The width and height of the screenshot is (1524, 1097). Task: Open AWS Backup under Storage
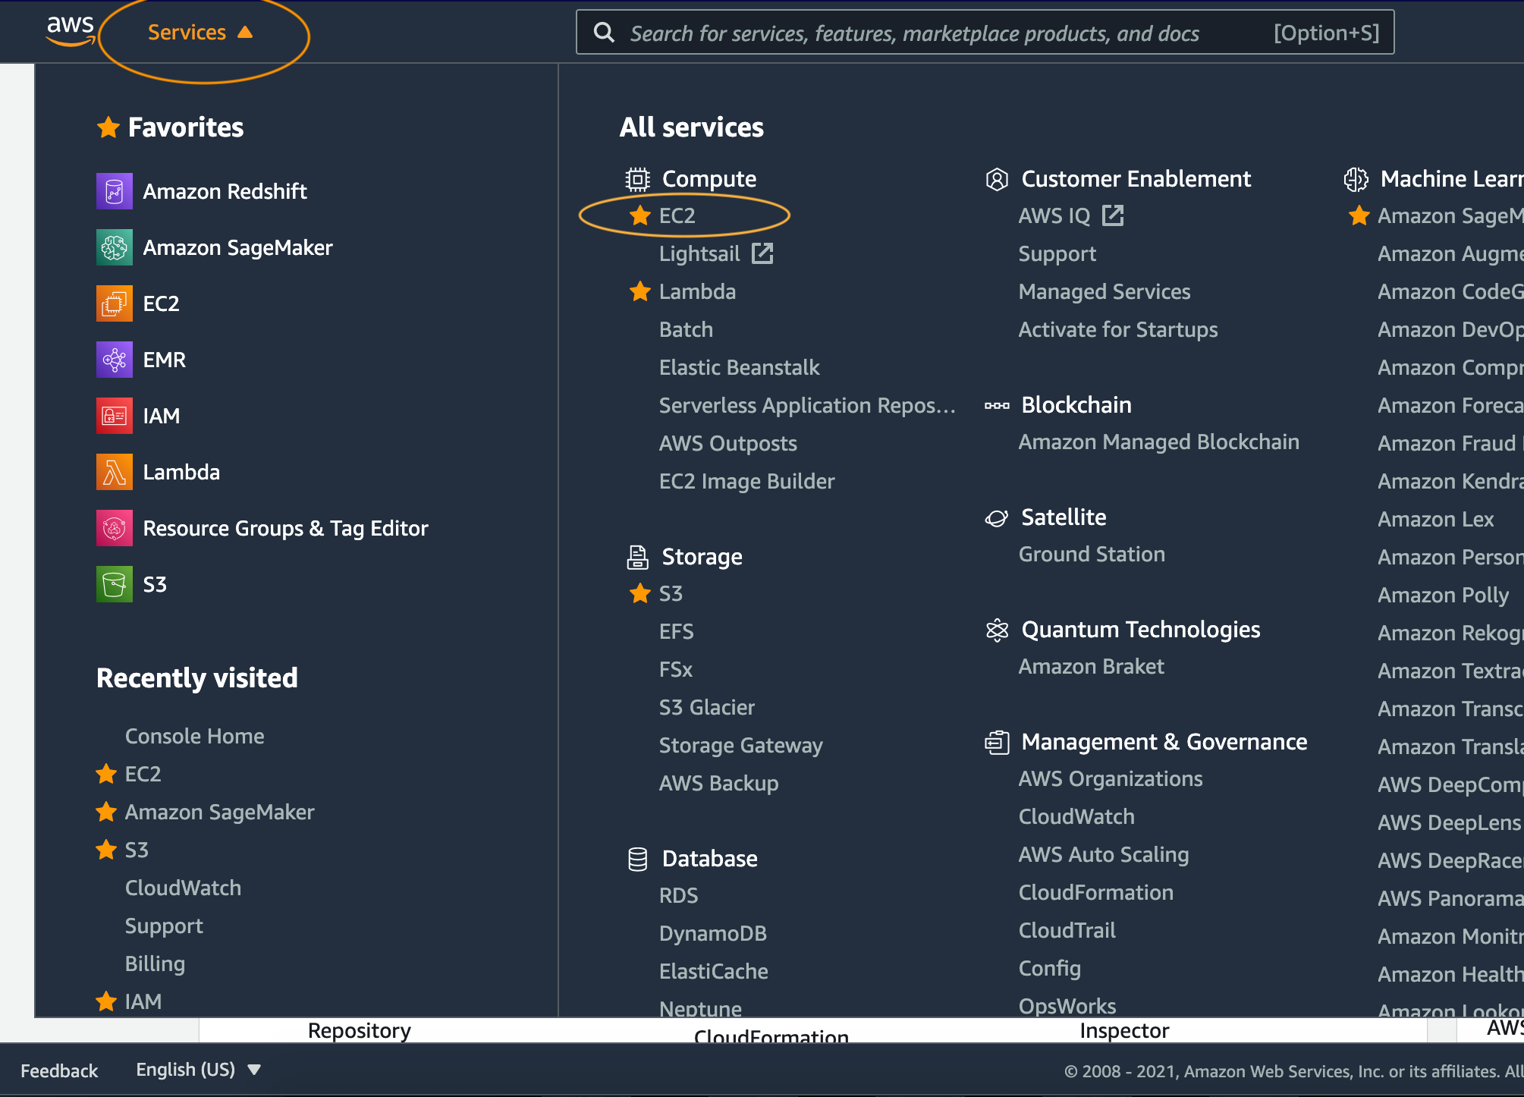(719, 783)
